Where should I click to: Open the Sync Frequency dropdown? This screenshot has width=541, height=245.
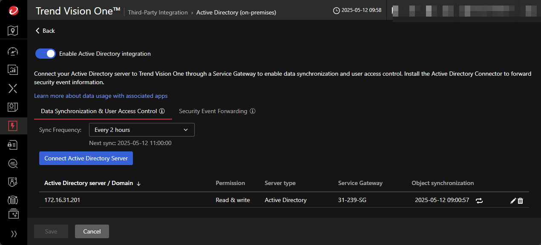click(141, 130)
